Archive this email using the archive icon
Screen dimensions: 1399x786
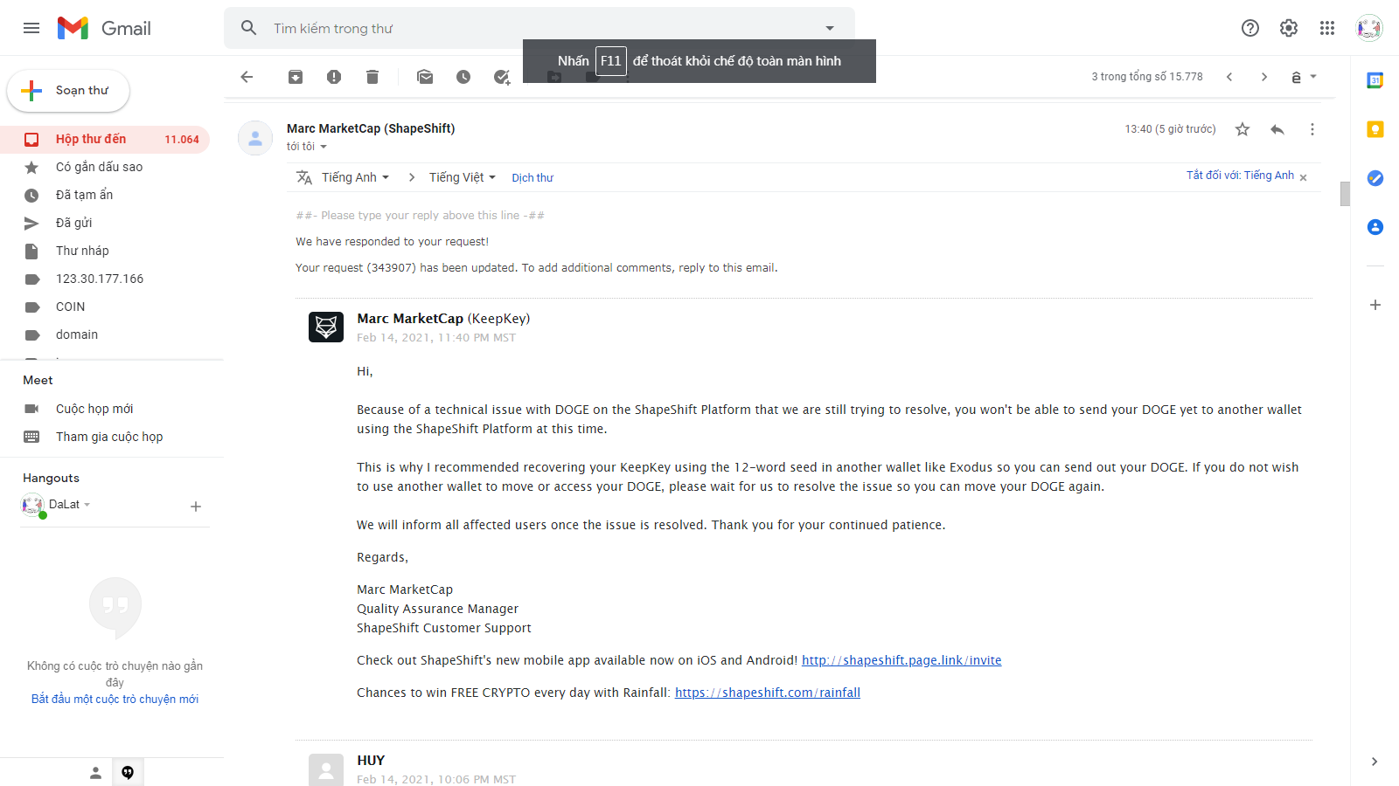[296, 77]
